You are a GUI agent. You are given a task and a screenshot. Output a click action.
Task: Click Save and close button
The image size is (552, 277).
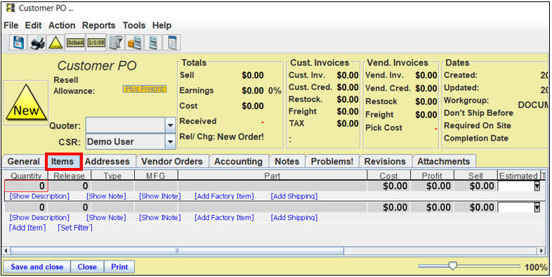click(x=37, y=266)
